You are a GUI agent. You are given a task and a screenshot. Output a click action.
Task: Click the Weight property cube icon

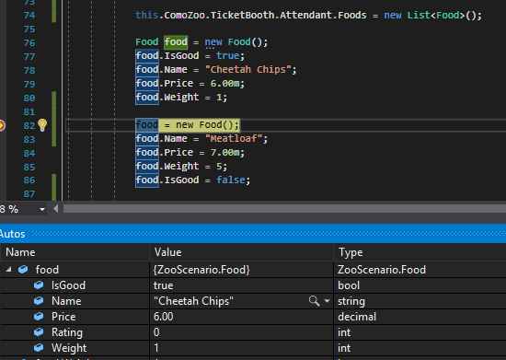[x=39, y=348]
